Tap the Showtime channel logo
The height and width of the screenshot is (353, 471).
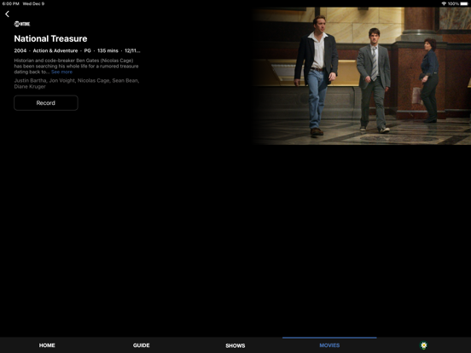coord(22,24)
